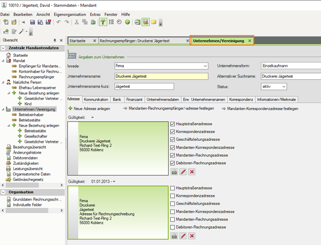Uncheck Hauptstraßenadresse for first address

pos(173,124)
